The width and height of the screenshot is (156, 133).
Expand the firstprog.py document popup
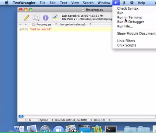[44, 24]
